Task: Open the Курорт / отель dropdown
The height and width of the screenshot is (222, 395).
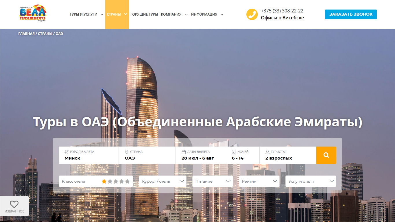Action: tap(163, 181)
